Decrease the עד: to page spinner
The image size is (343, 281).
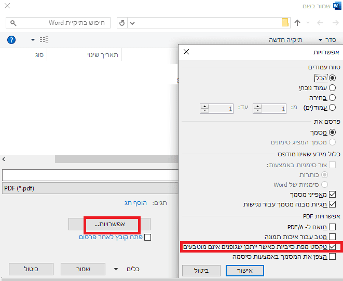(204, 111)
